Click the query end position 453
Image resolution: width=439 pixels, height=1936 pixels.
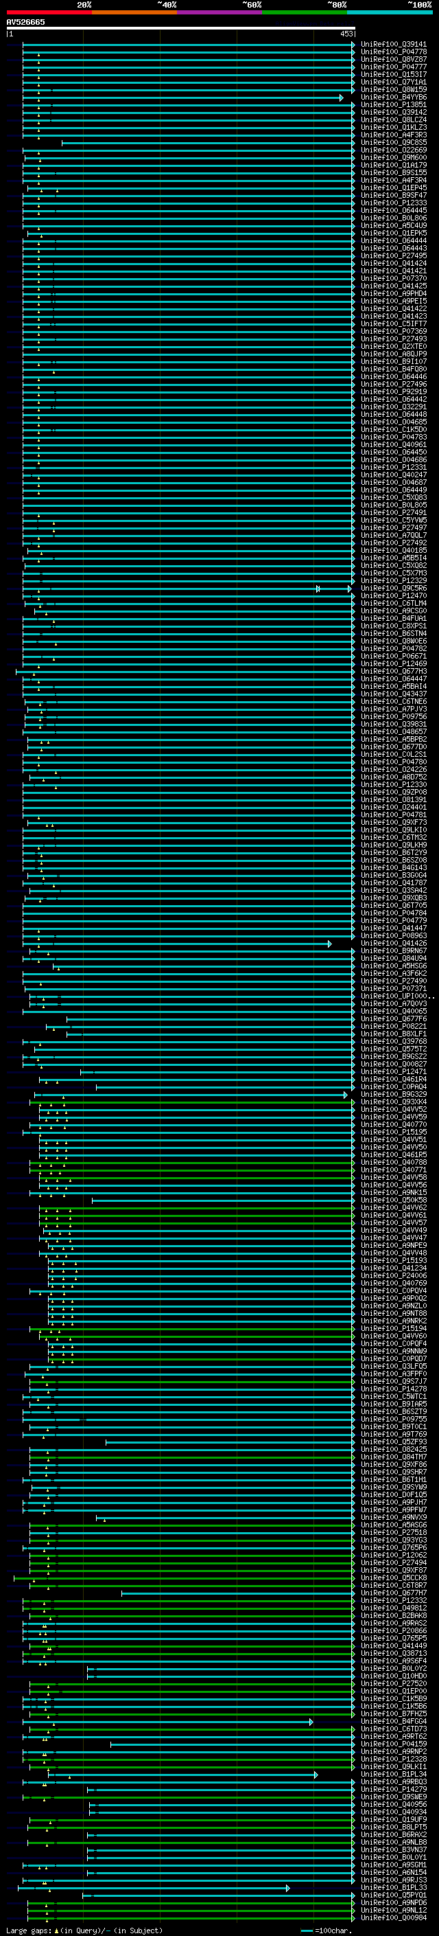click(346, 34)
